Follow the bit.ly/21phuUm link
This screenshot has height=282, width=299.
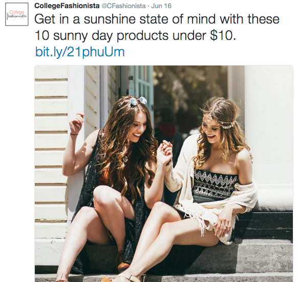pyautogui.click(x=80, y=52)
